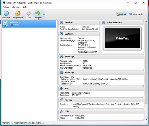Click the Démarrer green arrow icon

(x=38, y=13)
